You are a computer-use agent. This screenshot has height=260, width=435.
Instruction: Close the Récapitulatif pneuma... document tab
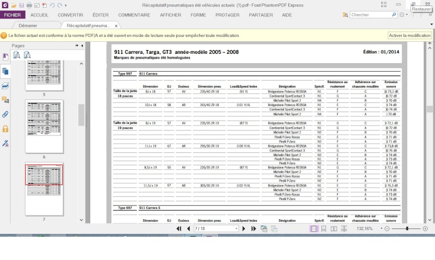tap(116, 26)
